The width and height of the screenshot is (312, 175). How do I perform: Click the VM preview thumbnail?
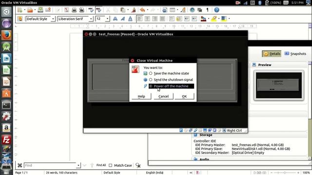[x=279, y=86]
